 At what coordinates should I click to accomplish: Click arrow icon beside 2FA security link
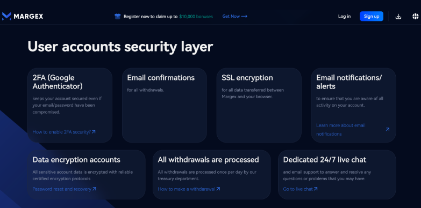click(x=94, y=132)
